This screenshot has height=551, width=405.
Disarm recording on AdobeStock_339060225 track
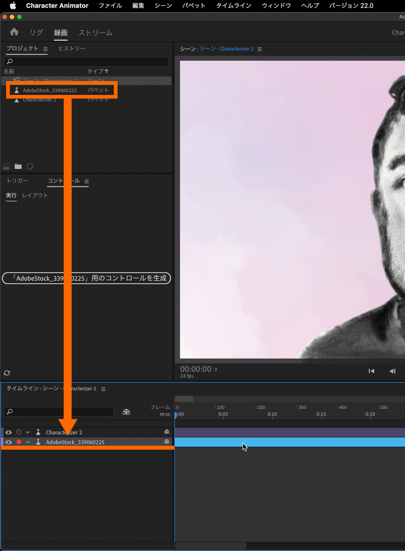[19, 442]
